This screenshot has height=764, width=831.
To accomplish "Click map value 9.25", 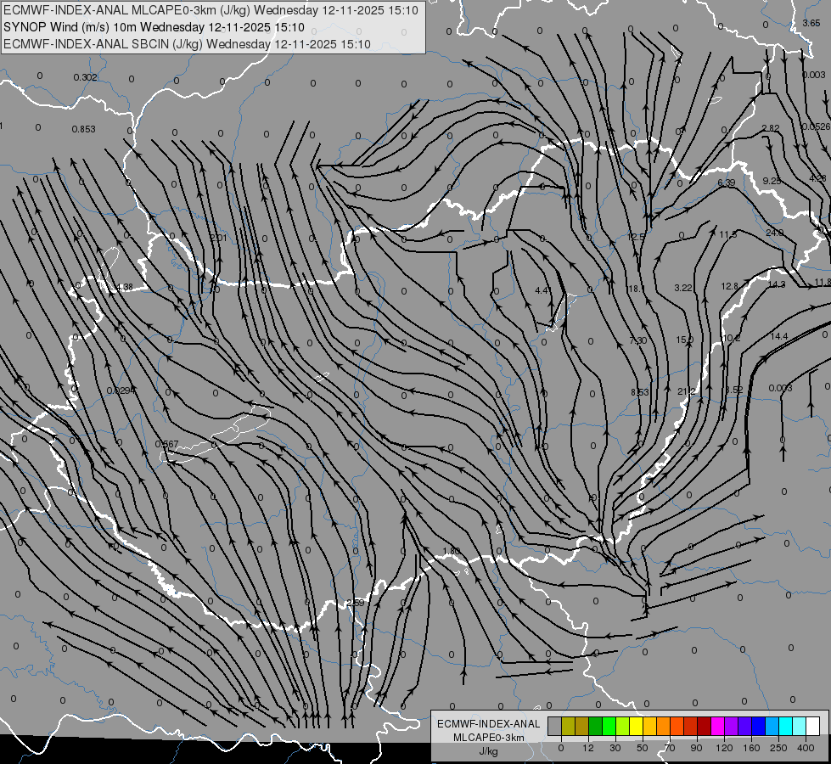I will coord(772,181).
